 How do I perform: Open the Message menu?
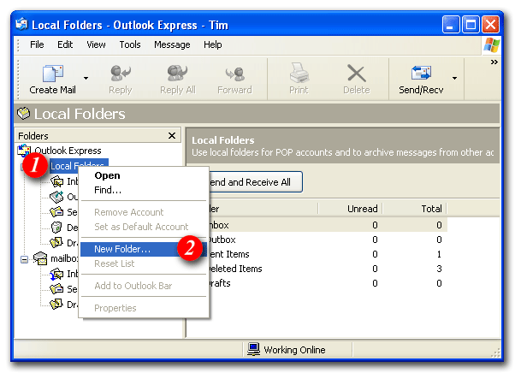coord(172,44)
